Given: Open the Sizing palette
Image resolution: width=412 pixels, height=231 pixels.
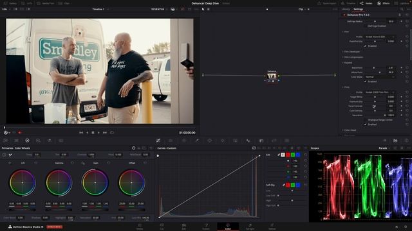Looking at the screenshot, I should (274, 141).
